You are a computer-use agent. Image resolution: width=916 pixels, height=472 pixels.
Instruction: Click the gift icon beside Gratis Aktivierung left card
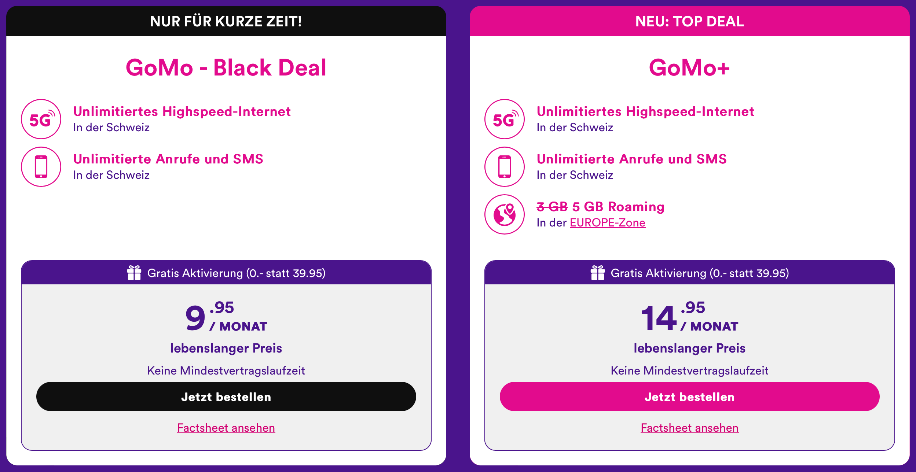coord(135,273)
